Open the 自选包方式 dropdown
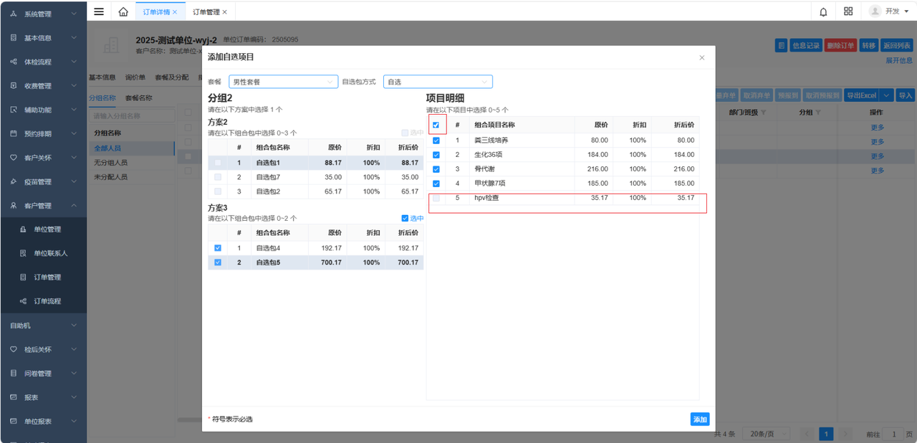The height and width of the screenshot is (443, 917). tap(438, 82)
